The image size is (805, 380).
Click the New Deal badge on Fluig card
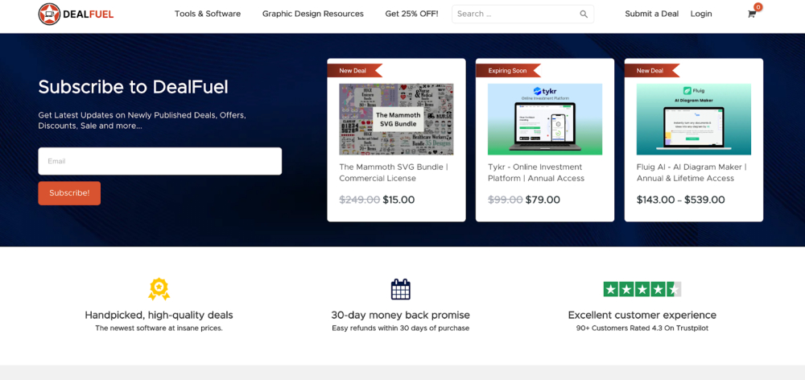point(652,70)
